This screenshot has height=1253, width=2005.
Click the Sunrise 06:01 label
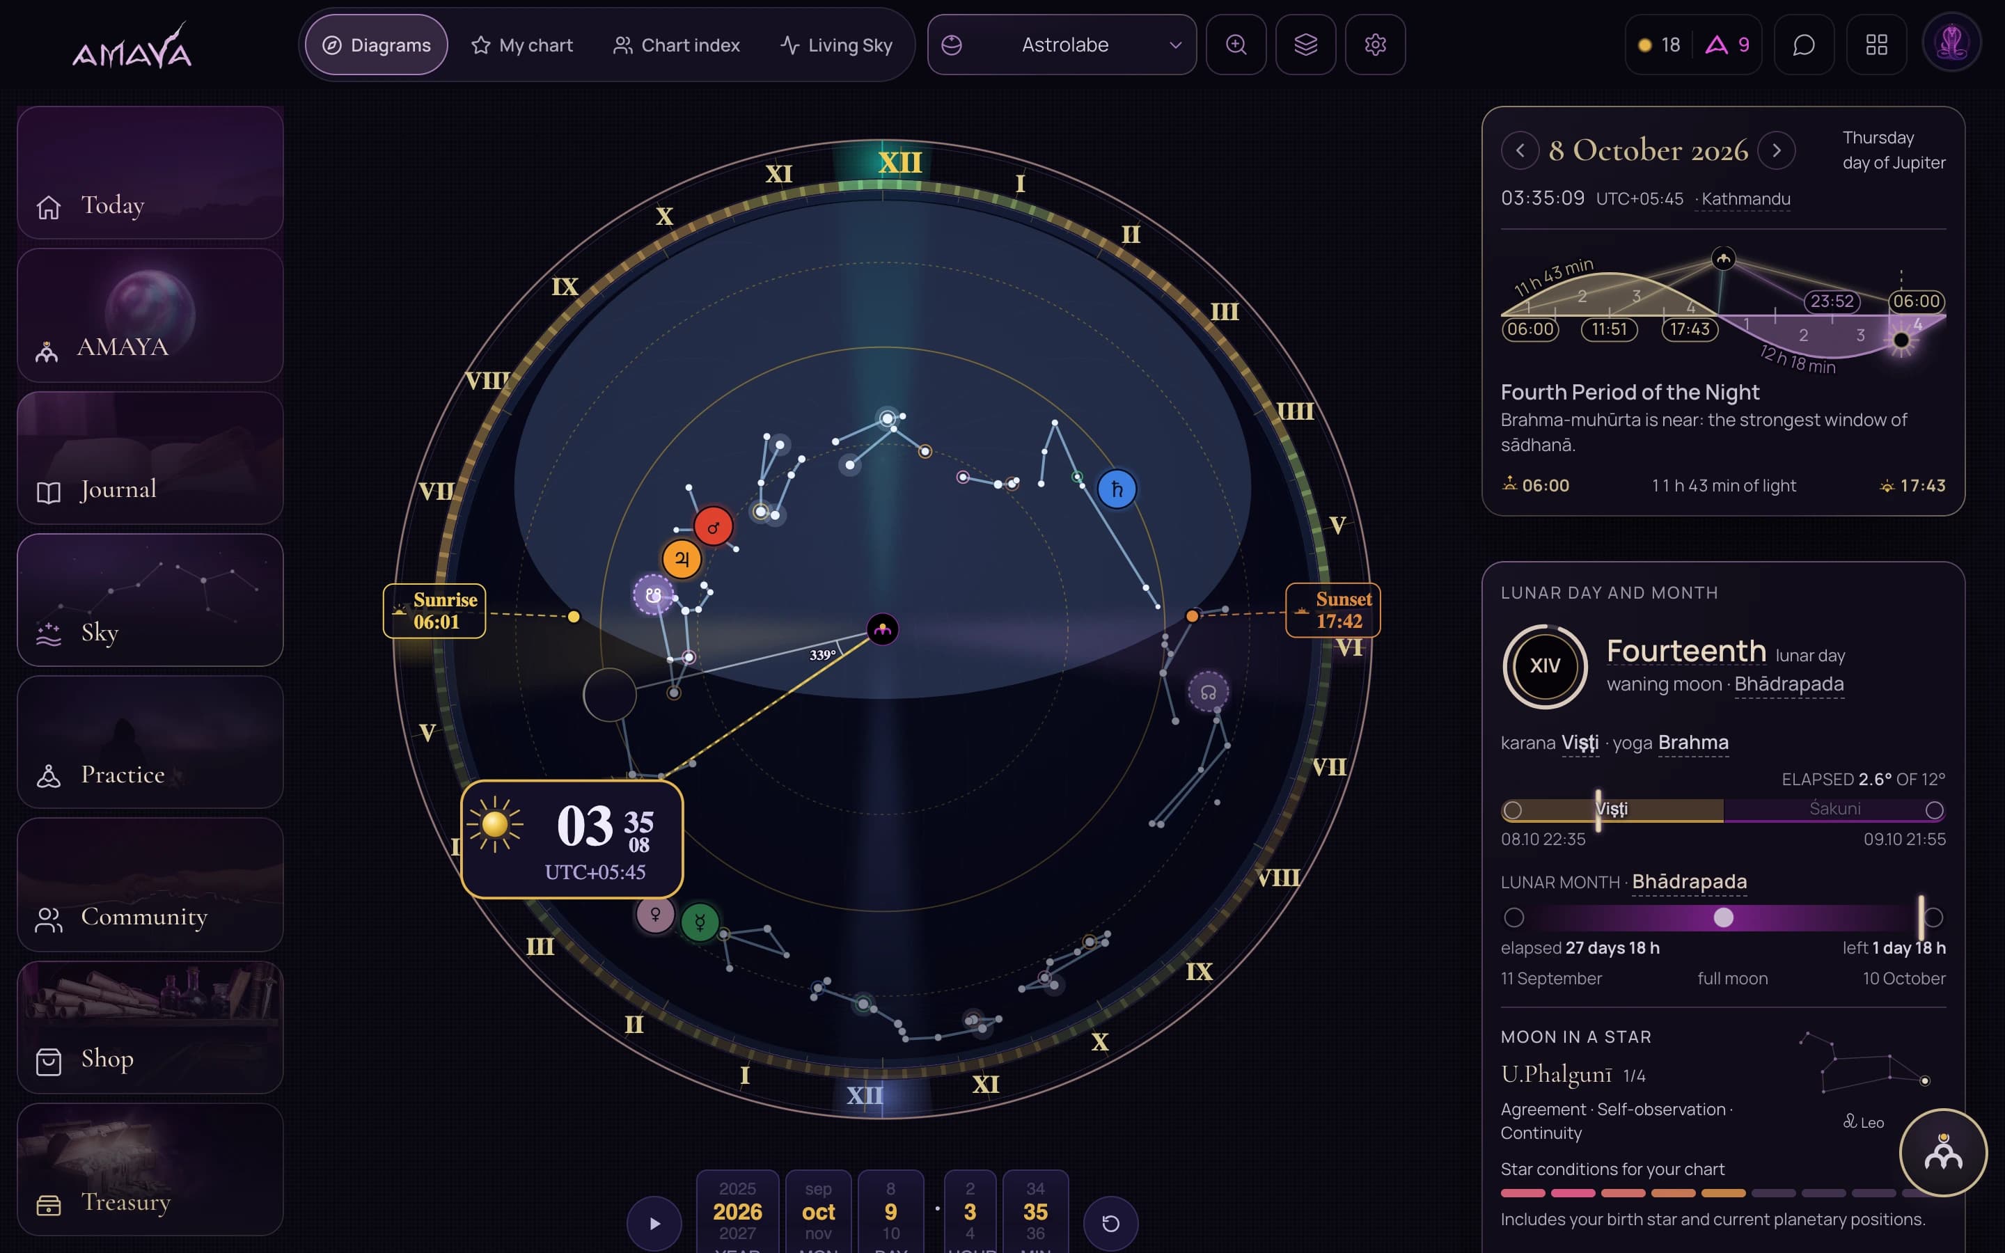pyautogui.click(x=434, y=610)
